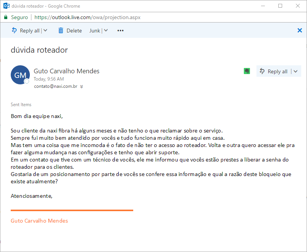Image resolution: width=307 pixels, height=252 pixels.
Task: Expand the toolbar Reply all dropdown arrow
Action: coord(45,31)
